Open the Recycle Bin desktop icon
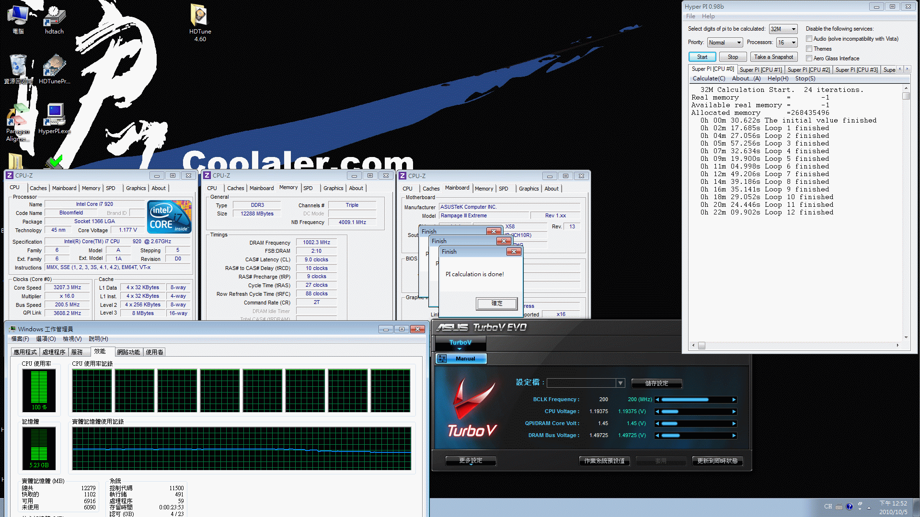The image size is (920, 517). tap(18, 69)
